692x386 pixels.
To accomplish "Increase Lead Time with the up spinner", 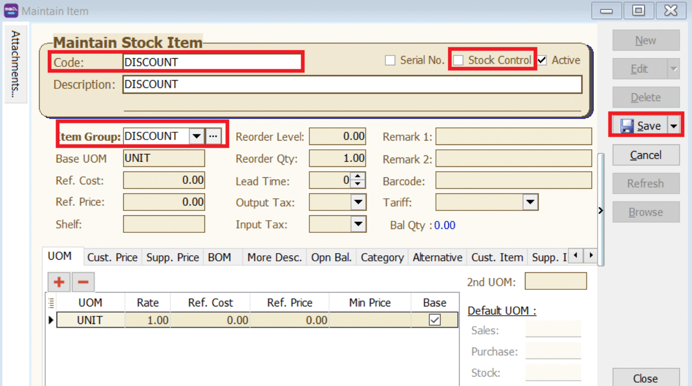I will tap(358, 176).
